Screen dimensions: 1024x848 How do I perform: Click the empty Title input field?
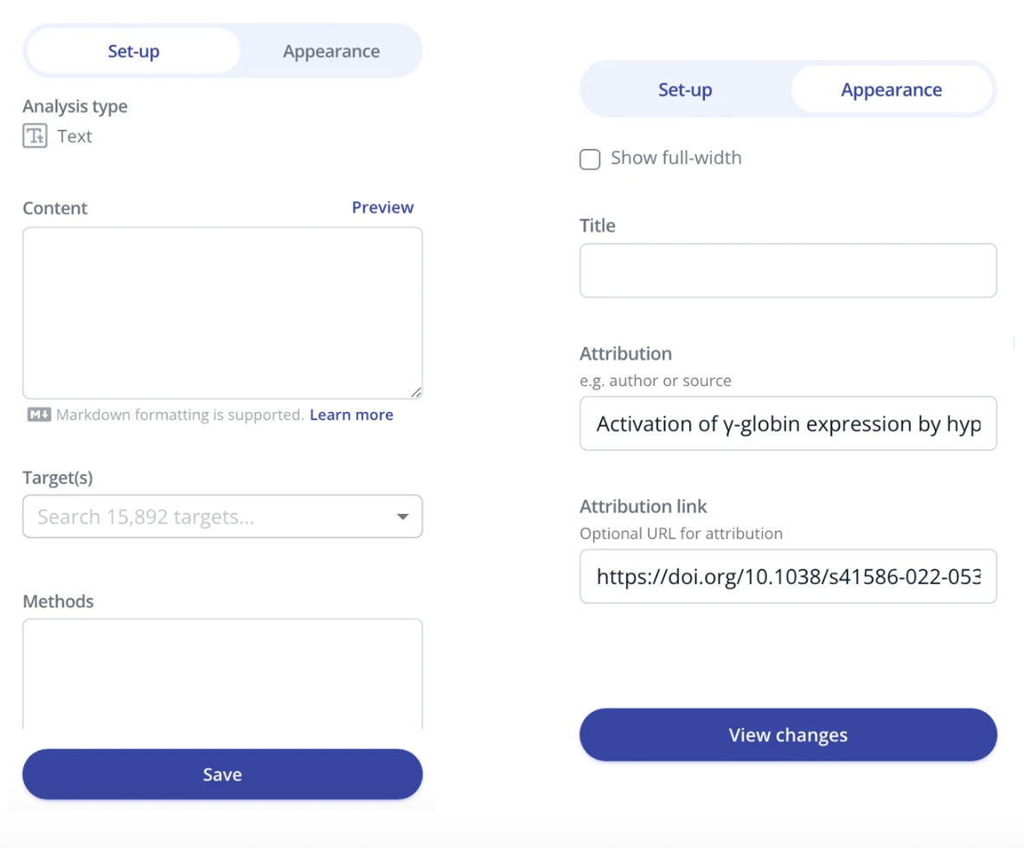[x=788, y=271]
